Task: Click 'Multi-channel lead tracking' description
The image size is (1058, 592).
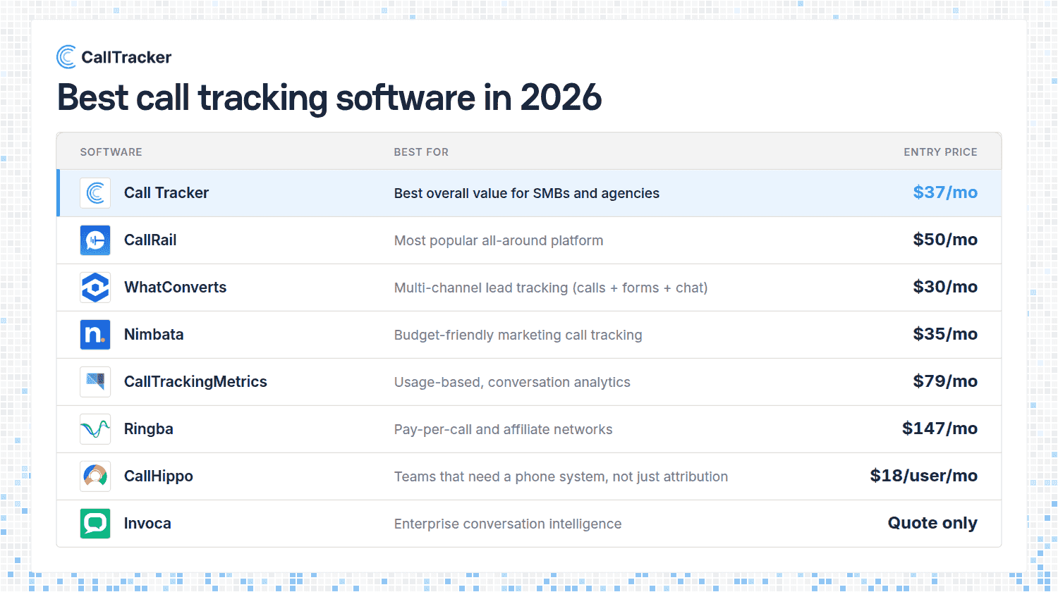Action: (x=551, y=288)
